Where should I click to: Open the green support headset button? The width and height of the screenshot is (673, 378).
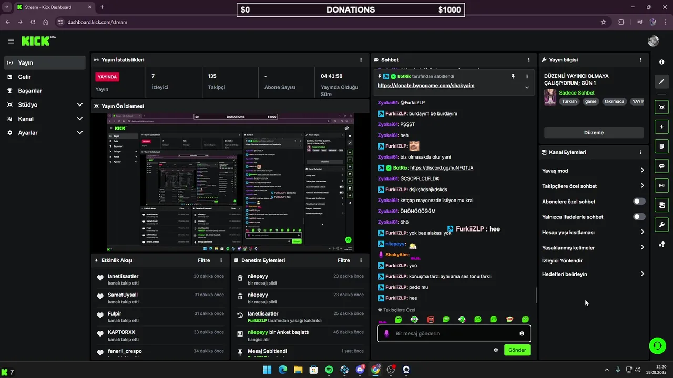tap(657, 345)
